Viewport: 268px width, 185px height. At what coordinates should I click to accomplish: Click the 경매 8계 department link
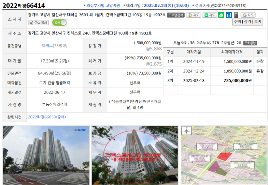[202, 5]
